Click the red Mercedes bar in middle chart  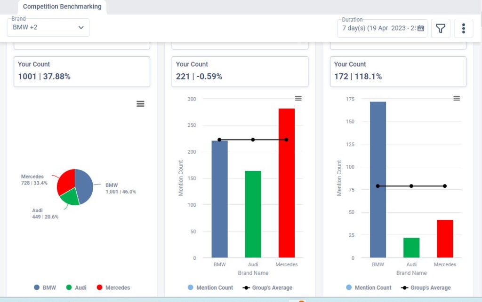(x=287, y=183)
